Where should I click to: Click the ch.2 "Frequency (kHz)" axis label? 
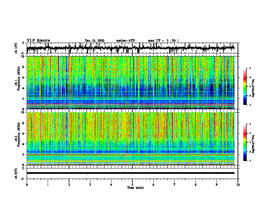click(x=19, y=135)
